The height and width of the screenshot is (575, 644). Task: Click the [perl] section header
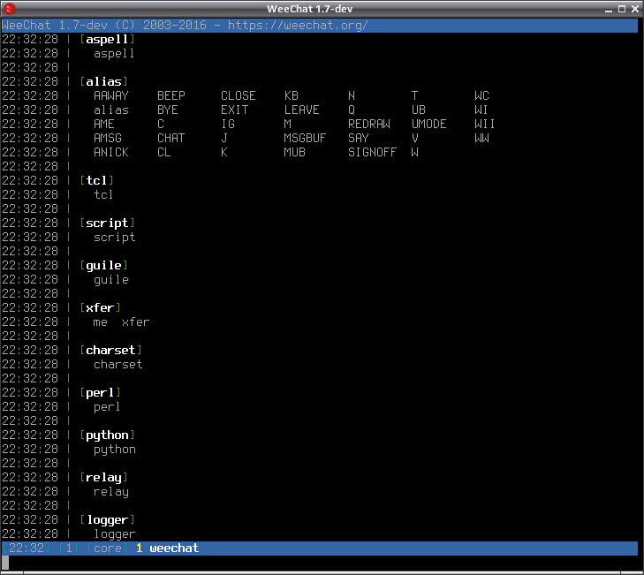[100, 393]
